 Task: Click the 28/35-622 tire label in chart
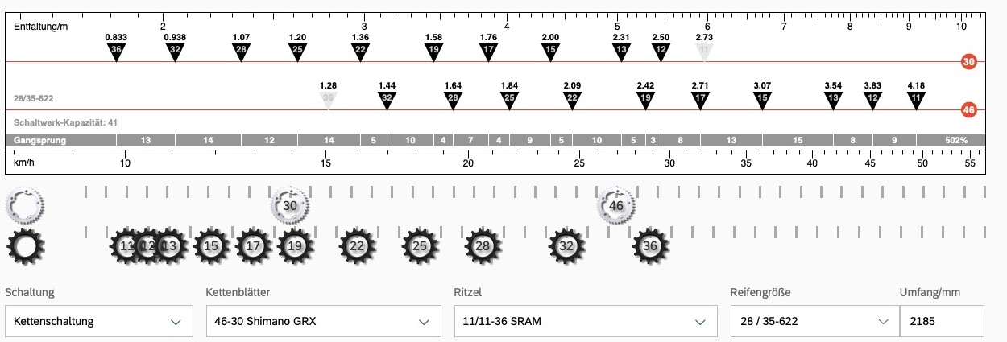(35, 98)
